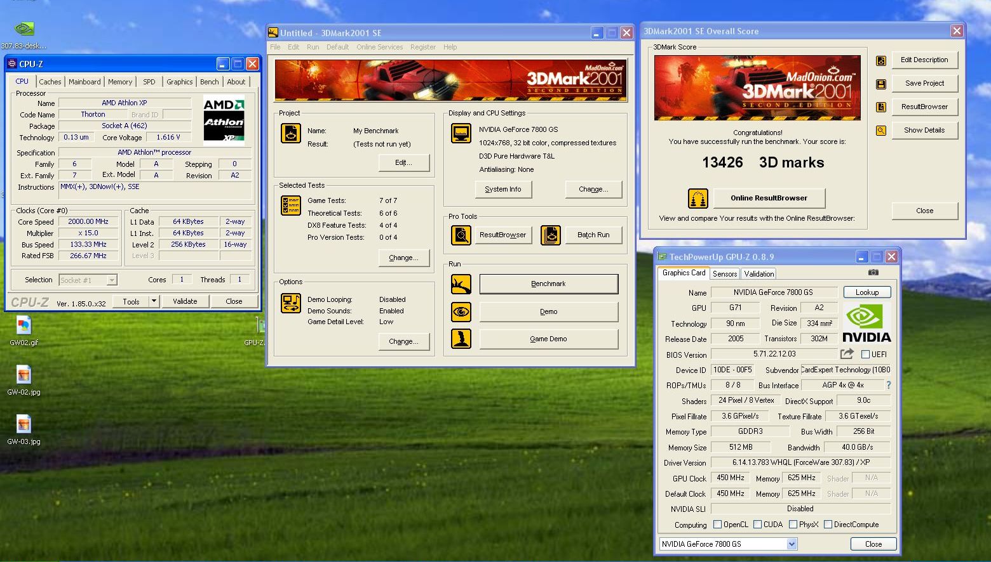This screenshot has height=562, width=991.
Task: Click the Show Details magnifier icon
Action: click(x=881, y=131)
